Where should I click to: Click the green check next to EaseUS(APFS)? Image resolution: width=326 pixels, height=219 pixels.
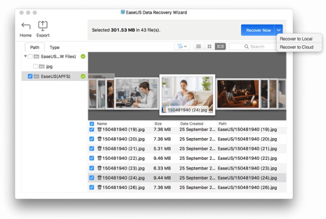[83, 76]
